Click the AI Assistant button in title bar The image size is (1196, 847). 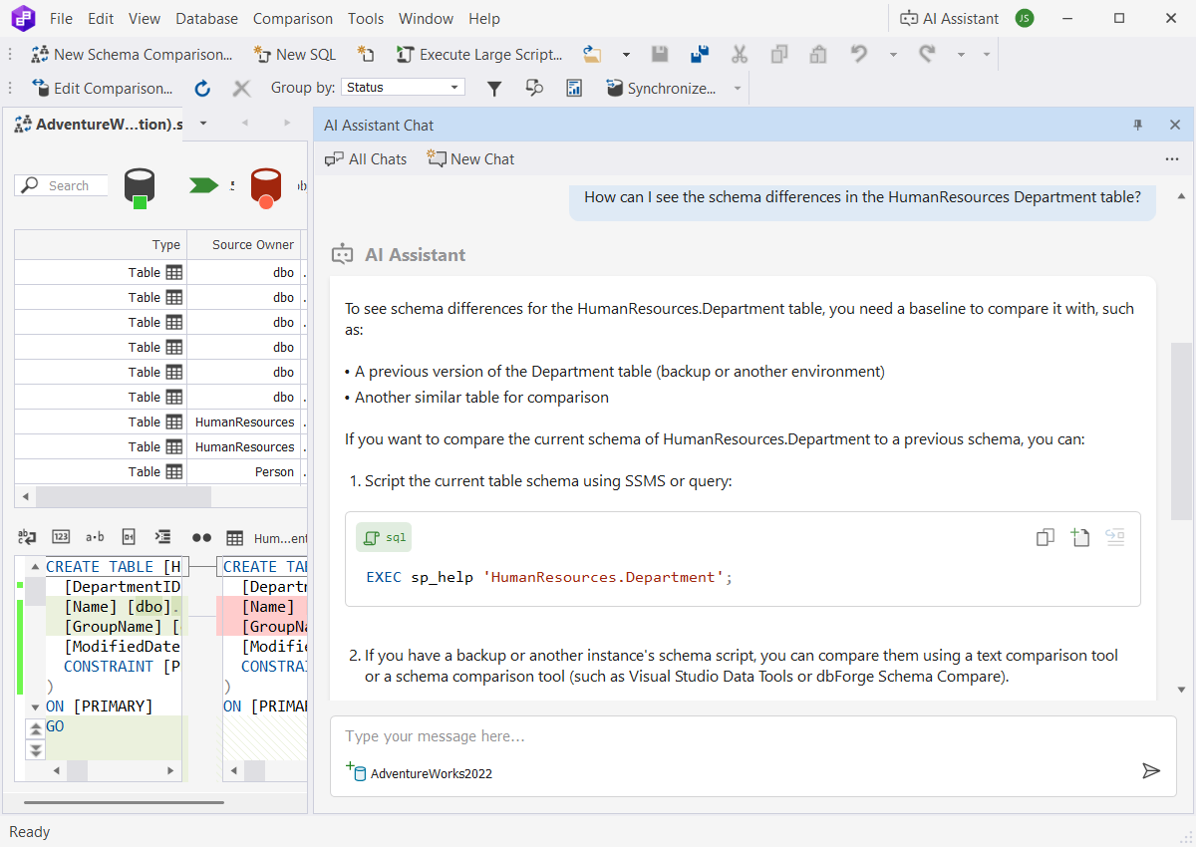pos(949,18)
